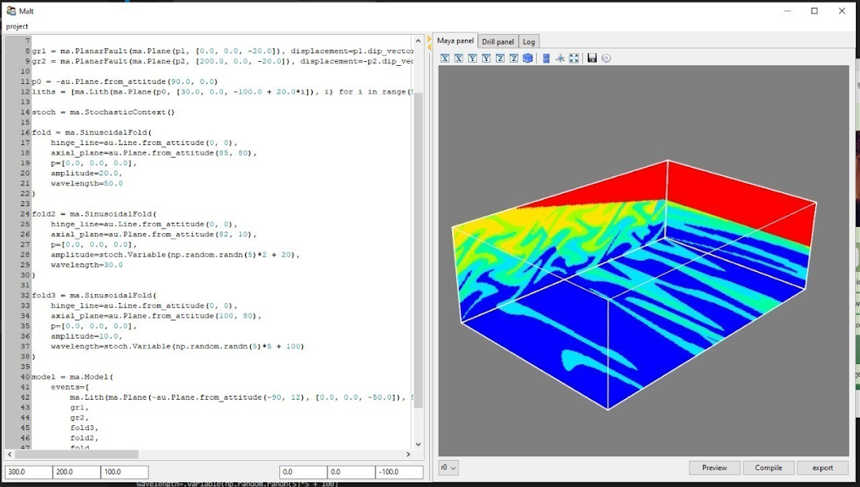Click line 'fold3,' in events list
Screen dimensions: 860x487
(84, 428)
